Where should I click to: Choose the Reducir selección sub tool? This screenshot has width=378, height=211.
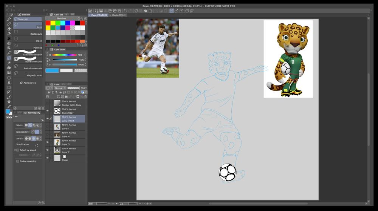tap(28, 67)
